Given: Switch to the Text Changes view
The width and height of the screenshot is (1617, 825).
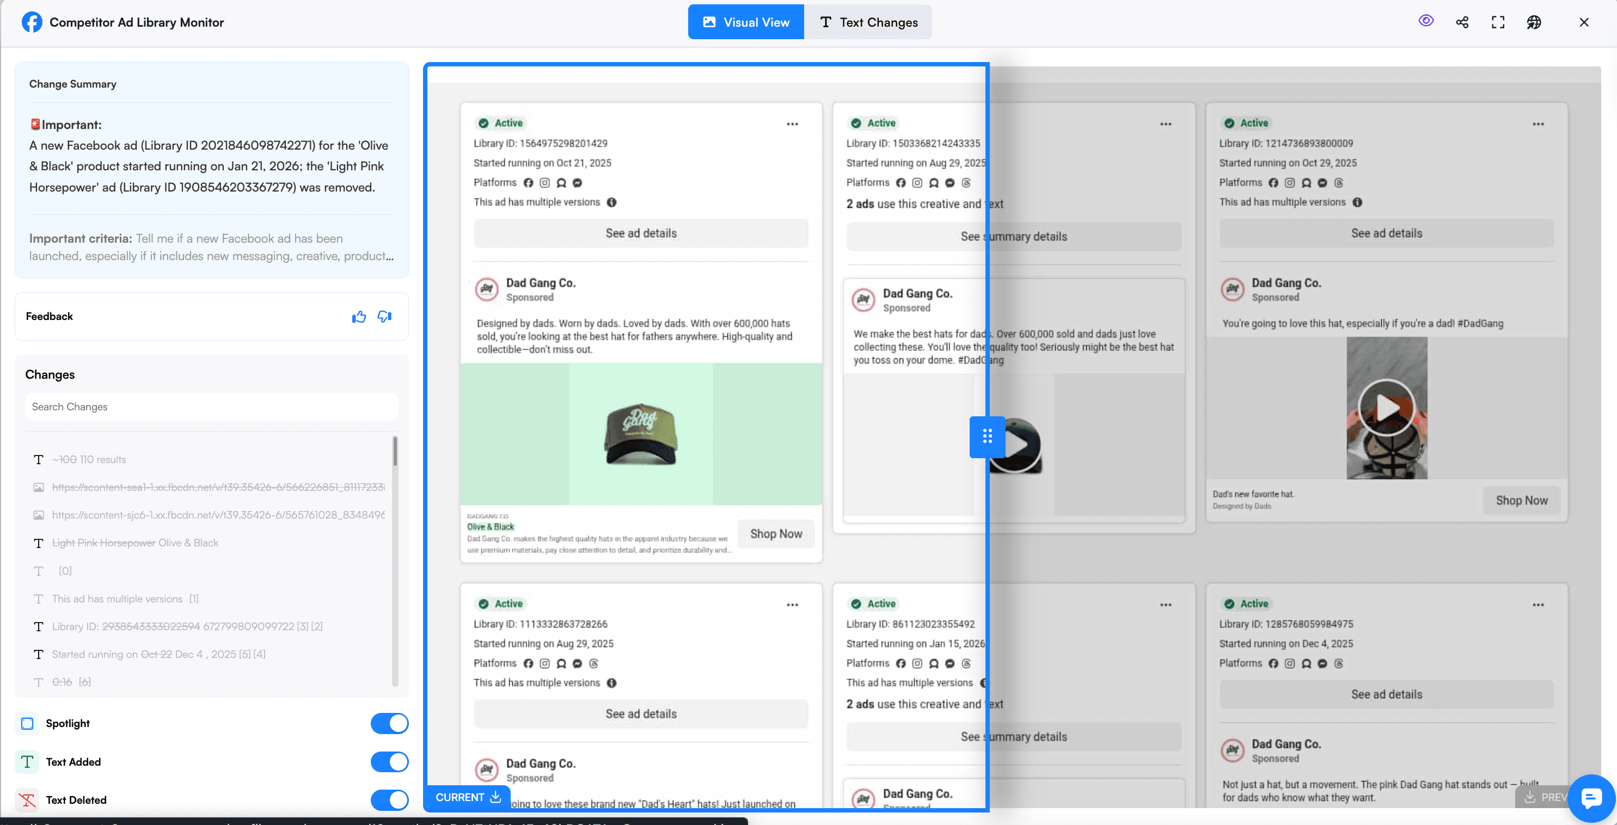Looking at the screenshot, I should tap(869, 21).
